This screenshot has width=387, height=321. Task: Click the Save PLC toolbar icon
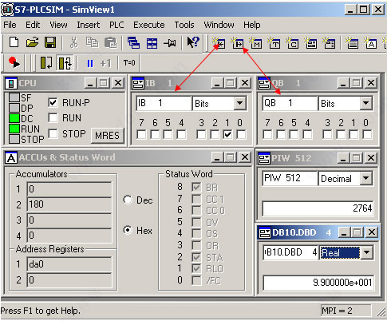point(50,42)
